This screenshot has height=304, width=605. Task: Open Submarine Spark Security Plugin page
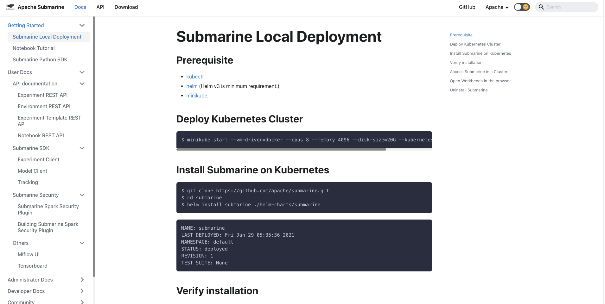click(48, 209)
